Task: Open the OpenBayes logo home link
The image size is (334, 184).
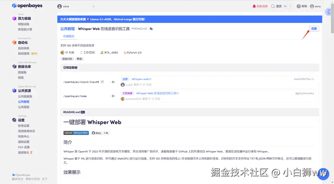Action: click(27, 6)
